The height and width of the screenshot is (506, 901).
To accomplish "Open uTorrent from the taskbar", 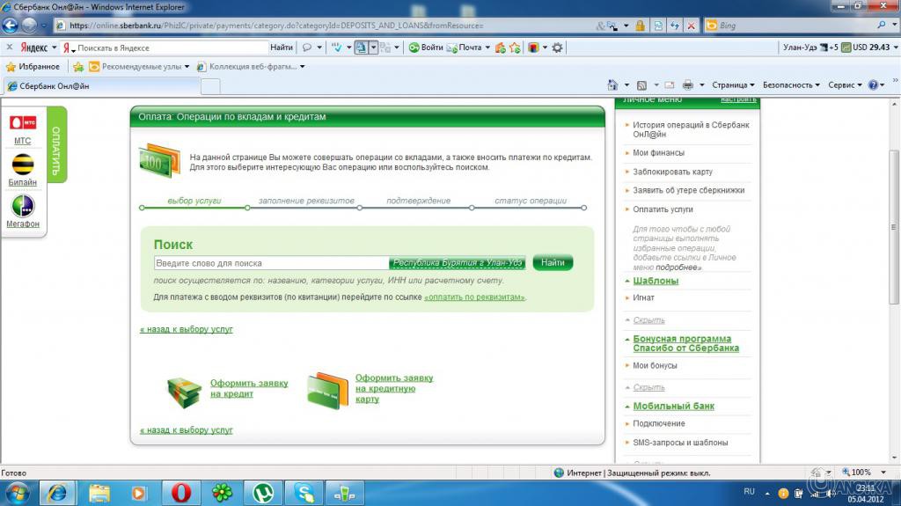I will [262, 493].
